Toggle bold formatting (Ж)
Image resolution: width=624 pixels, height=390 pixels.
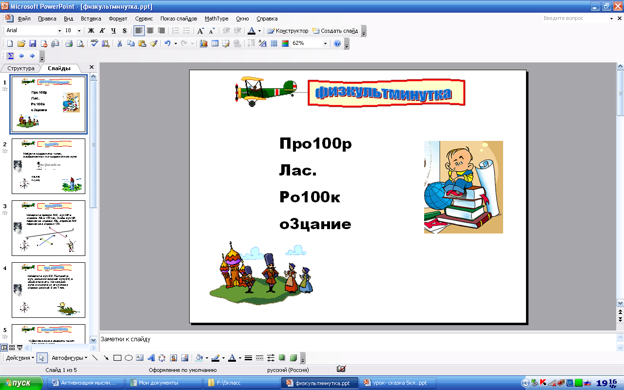[91, 31]
